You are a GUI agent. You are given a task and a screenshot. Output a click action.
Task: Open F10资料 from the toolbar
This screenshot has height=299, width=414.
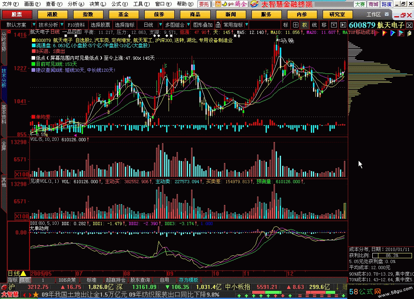click(x=76, y=25)
